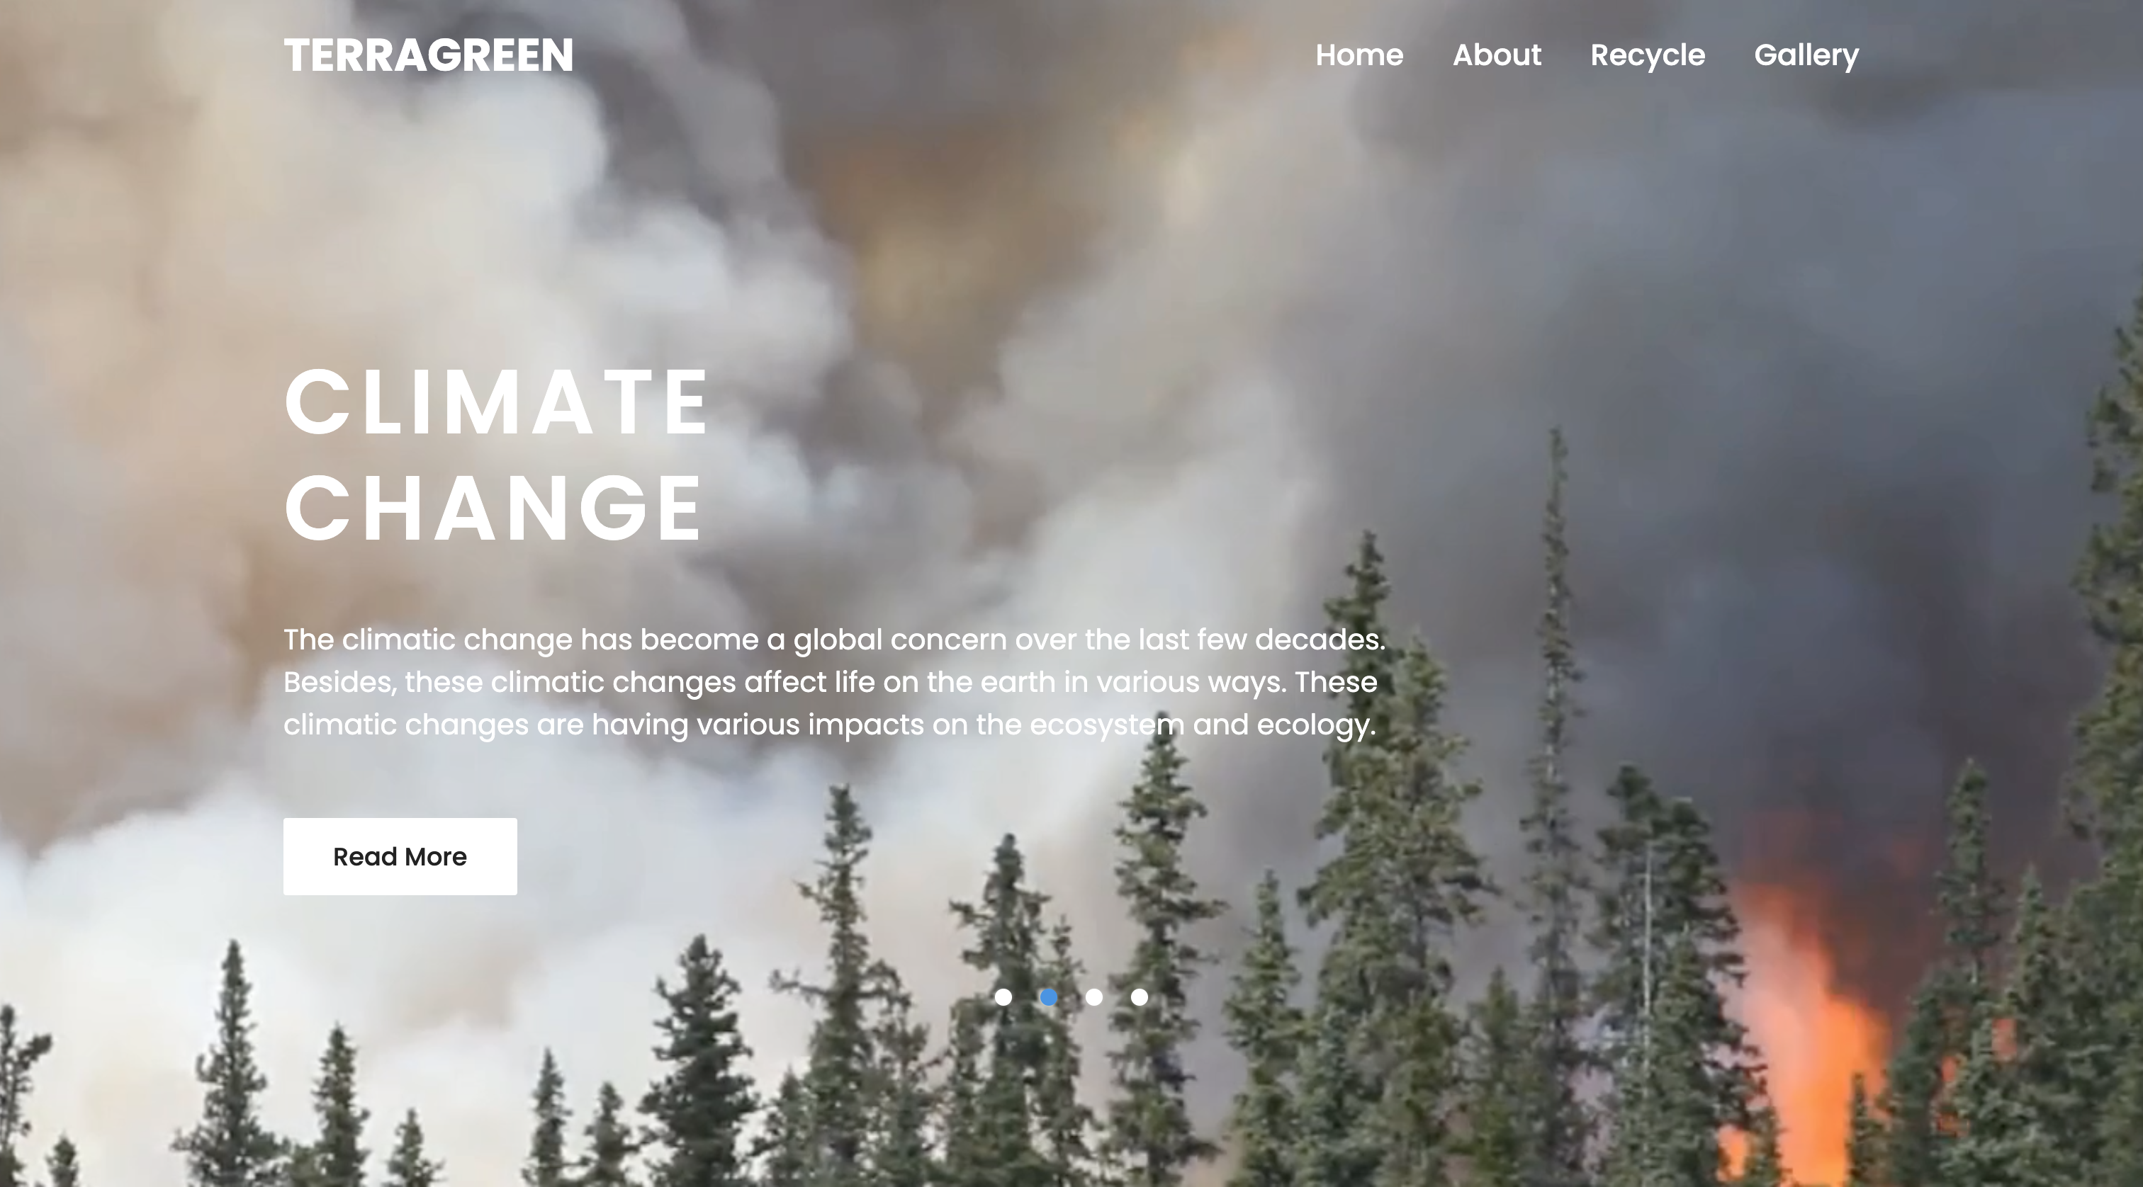Open the Recycle menu item

1647,56
